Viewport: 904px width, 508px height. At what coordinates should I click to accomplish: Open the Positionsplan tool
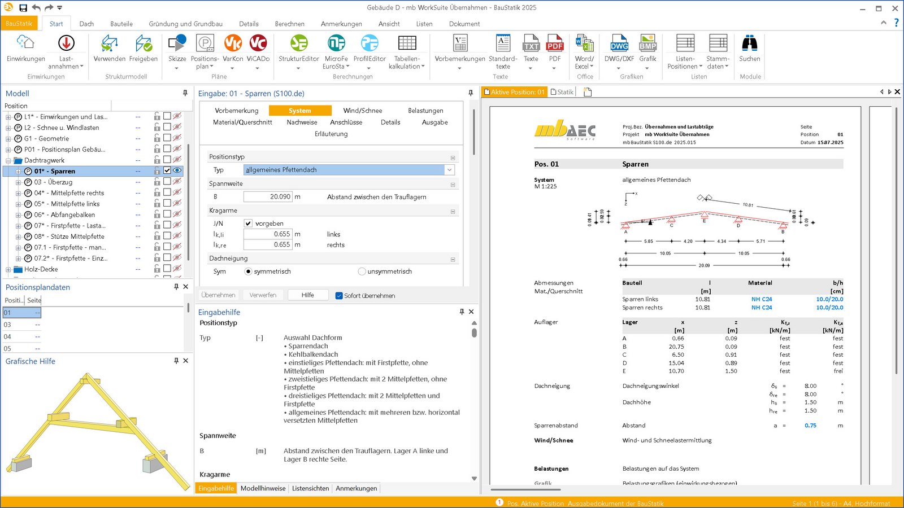click(205, 51)
